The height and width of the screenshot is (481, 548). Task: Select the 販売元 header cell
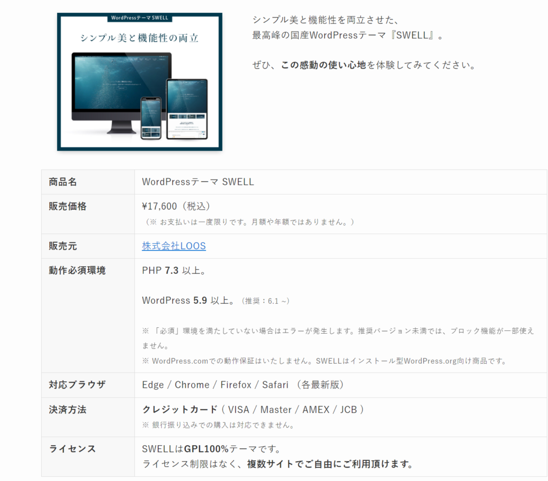(x=88, y=246)
